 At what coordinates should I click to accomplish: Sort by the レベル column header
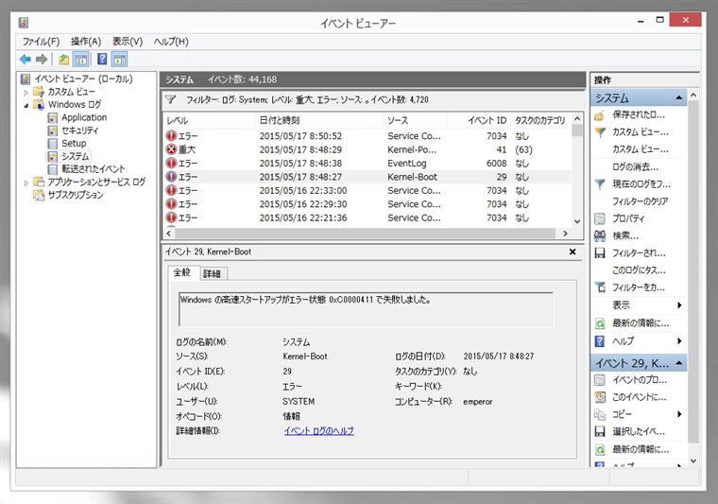pyautogui.click(x=209, y=120)
